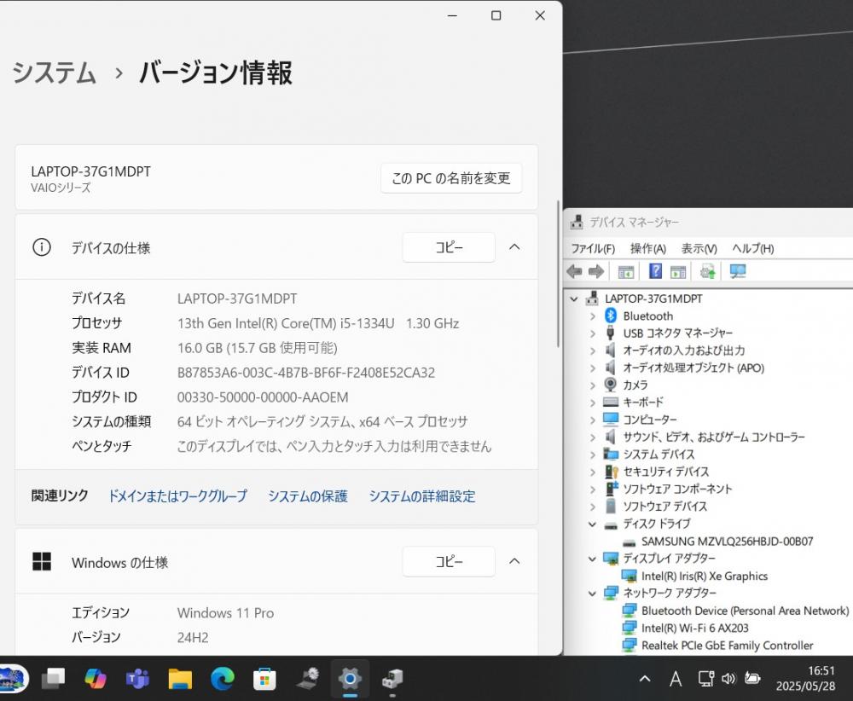Click the laptop-with-gear app icon on the taskbar
The image size is (853, 701).
click(x=308, y=678)
